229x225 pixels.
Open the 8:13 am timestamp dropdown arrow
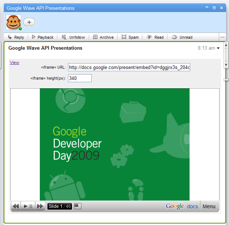pos(218,48)
